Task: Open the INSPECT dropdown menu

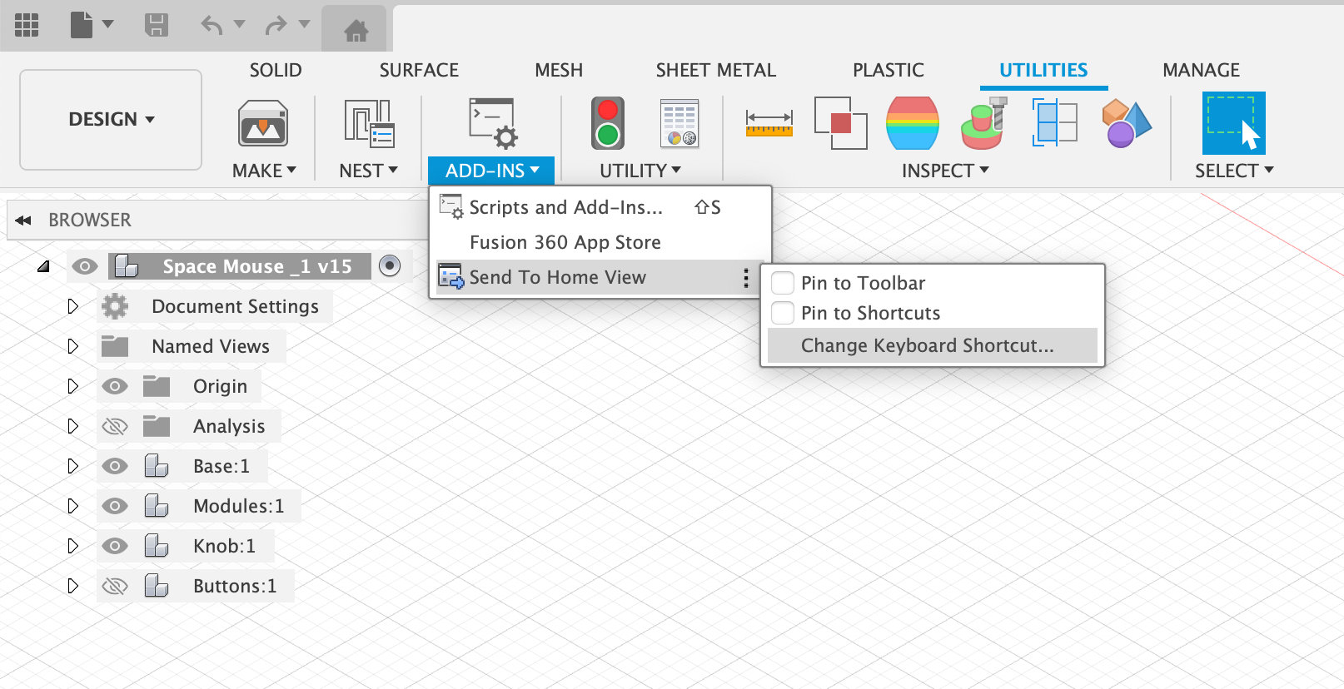Action: tap(945, 171)
